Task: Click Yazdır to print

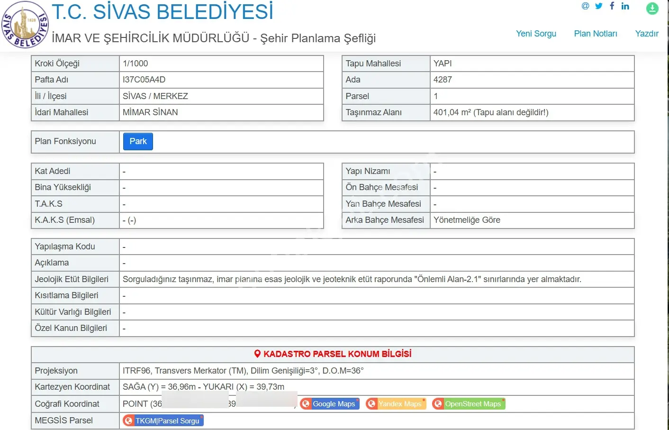Action: pyautogui.click(x=647, y=34)
